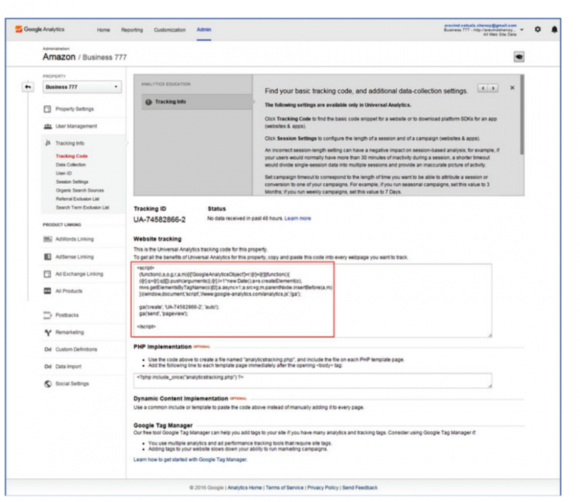Viewport: 580px width, 502px height.
Task: Click the User Management people icon
Action: pyautogui.click(x=48, y=126)
